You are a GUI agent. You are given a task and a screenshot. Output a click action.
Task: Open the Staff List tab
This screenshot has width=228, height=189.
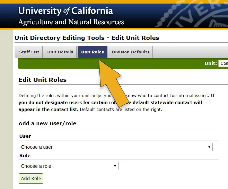point(29,52)
